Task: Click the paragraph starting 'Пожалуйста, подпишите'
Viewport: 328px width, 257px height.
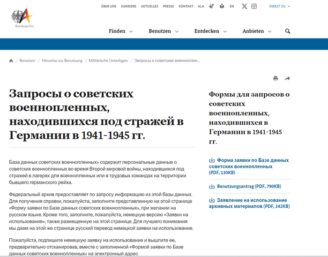Action: pyautogui.click(x=96, y=247)
